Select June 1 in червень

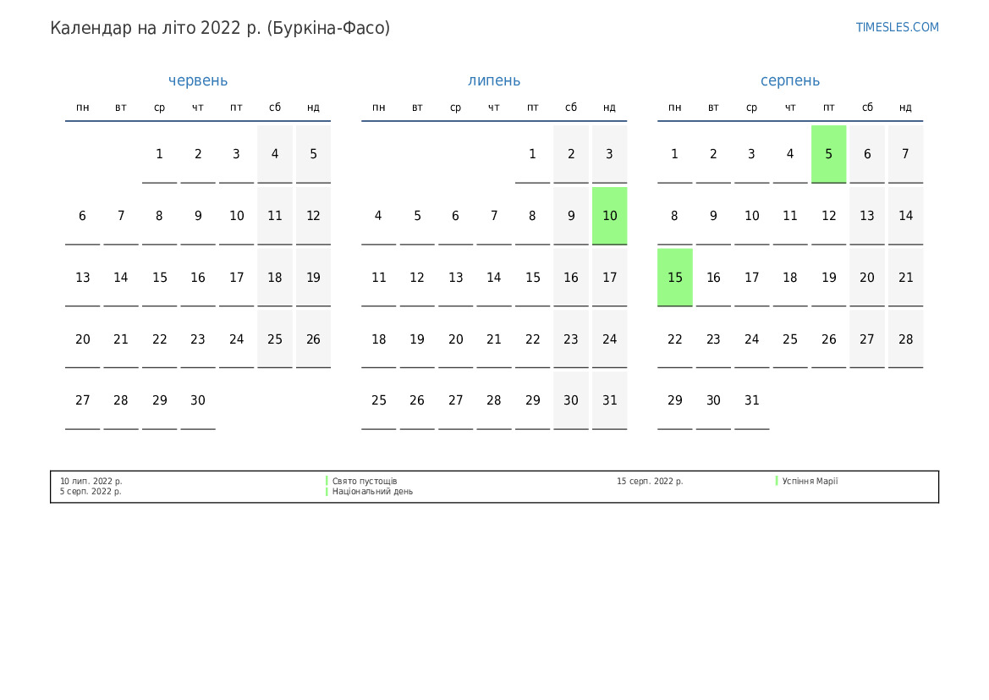(159, 154)
